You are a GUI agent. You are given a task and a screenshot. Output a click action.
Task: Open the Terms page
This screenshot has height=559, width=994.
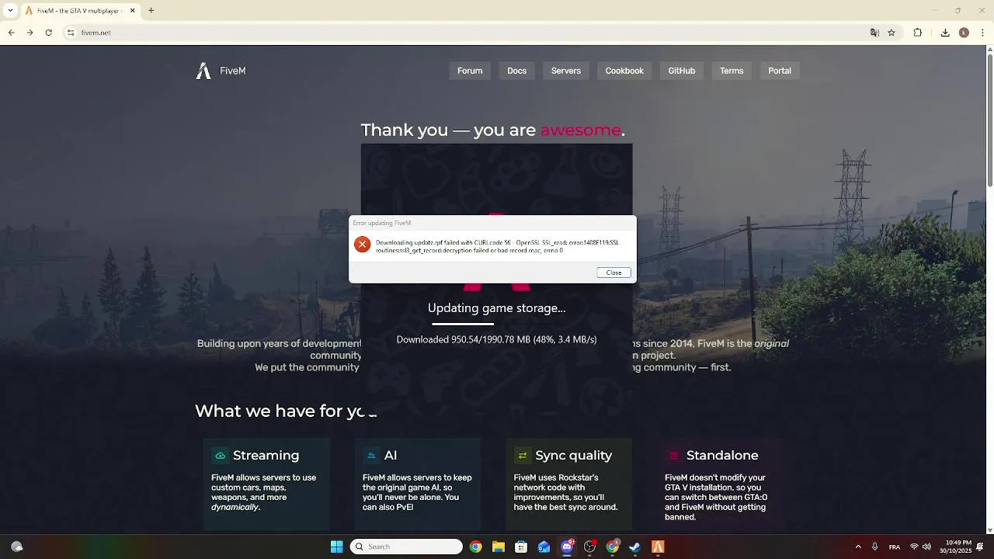coord(732,71)
